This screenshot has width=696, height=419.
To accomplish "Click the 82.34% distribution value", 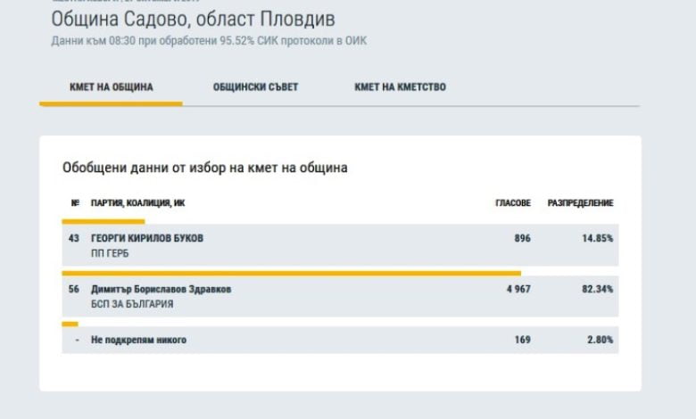I will click(598, 289).
